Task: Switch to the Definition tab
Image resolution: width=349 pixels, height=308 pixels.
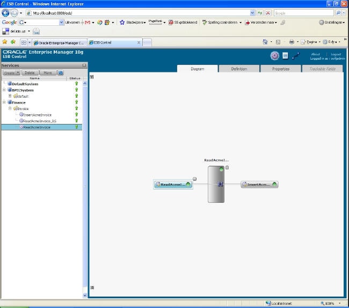Action: pyautogui.click(x=239, y=69)
